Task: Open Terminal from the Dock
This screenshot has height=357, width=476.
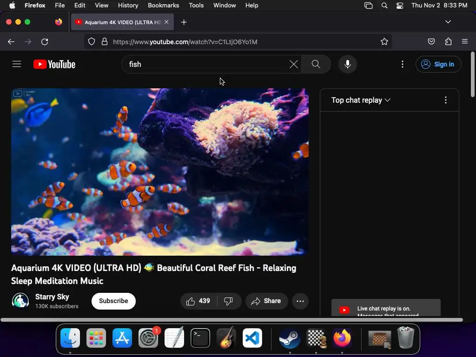Action: (200, 338)
